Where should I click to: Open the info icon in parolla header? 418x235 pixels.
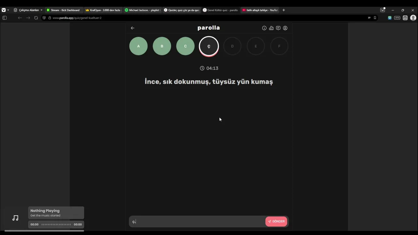pyautogui.click(x=264, y=28)
